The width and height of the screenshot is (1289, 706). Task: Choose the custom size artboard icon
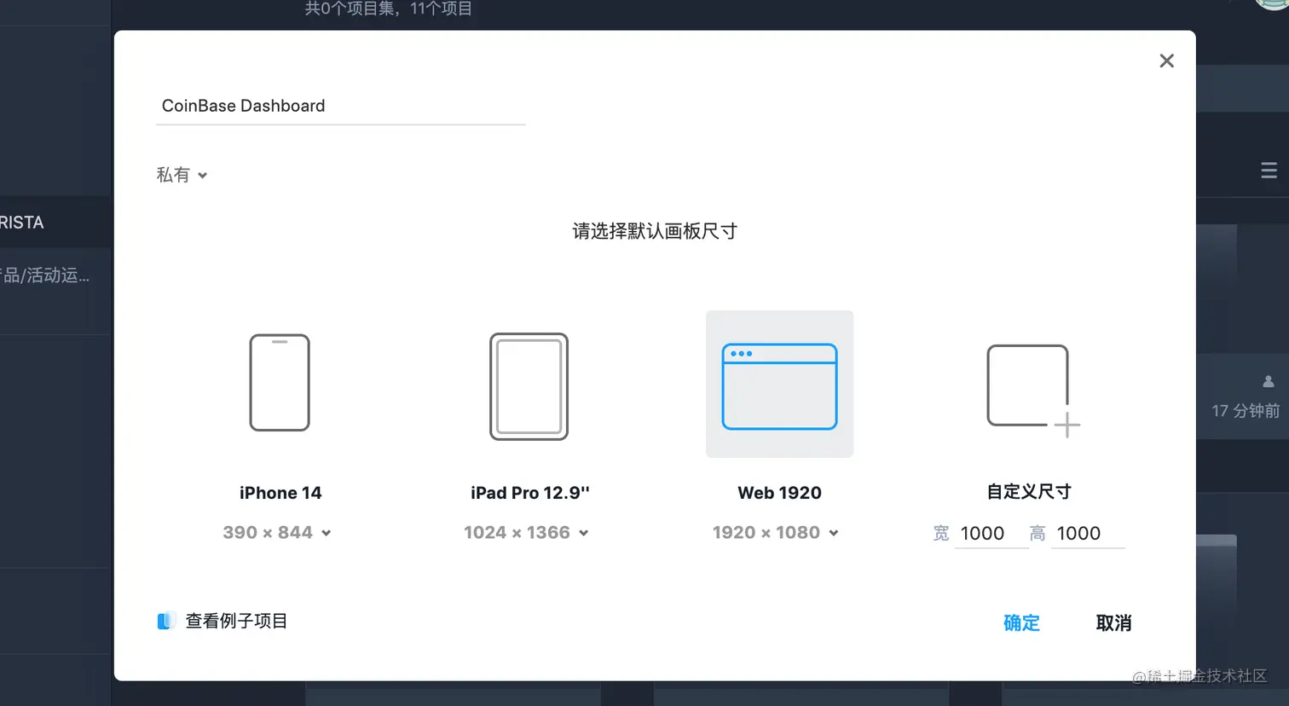(x=1032, y=391)
